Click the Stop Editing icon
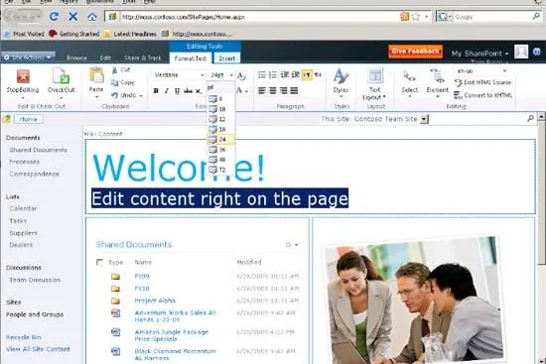Image resolution: width=546 pixels, height=364 pixels. (x=23, y=76)
